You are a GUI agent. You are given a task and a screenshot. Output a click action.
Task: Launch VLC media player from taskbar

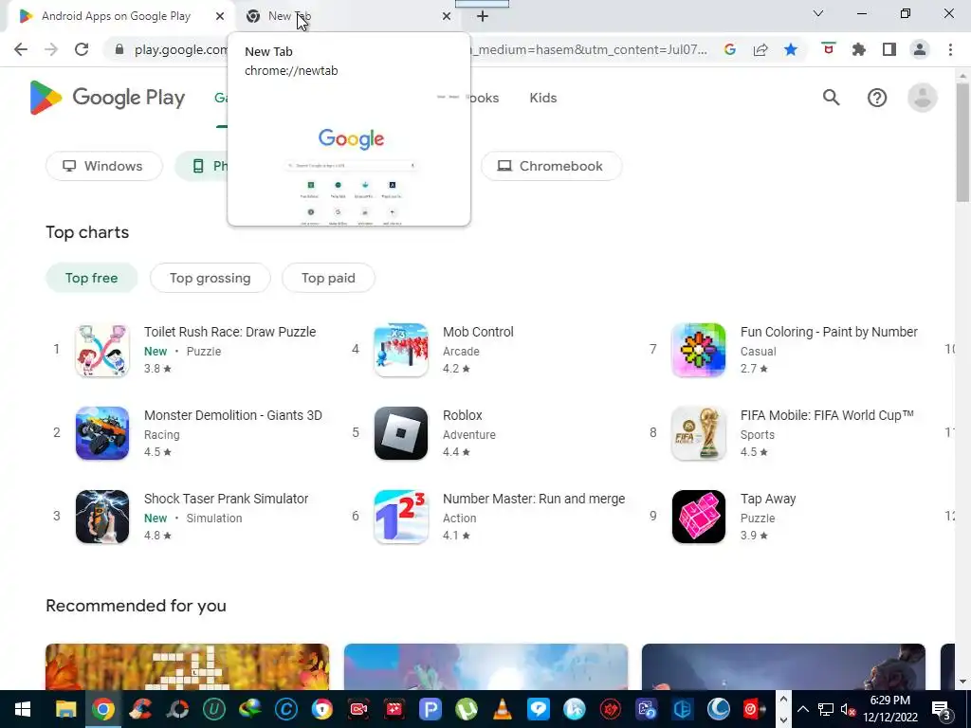pyautogui.click(x=503, y=709)
